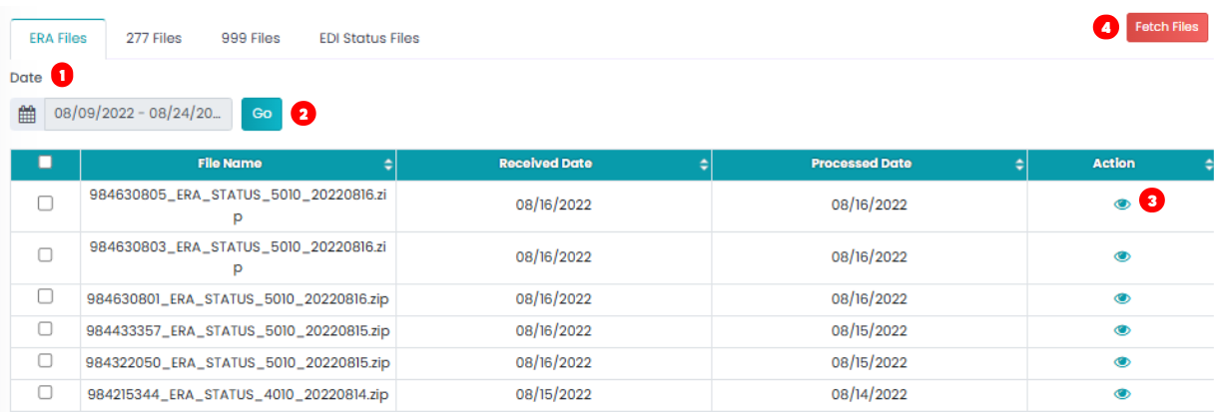
Task: Switch to the 277 Files tab
Action: click(x=154, y=38)
